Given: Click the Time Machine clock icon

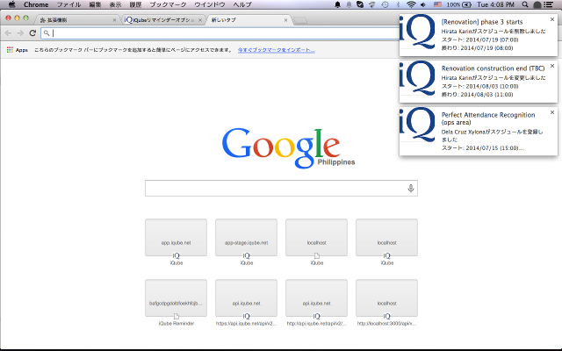Looking at the screenshot, I should click(x=385, y=4).
